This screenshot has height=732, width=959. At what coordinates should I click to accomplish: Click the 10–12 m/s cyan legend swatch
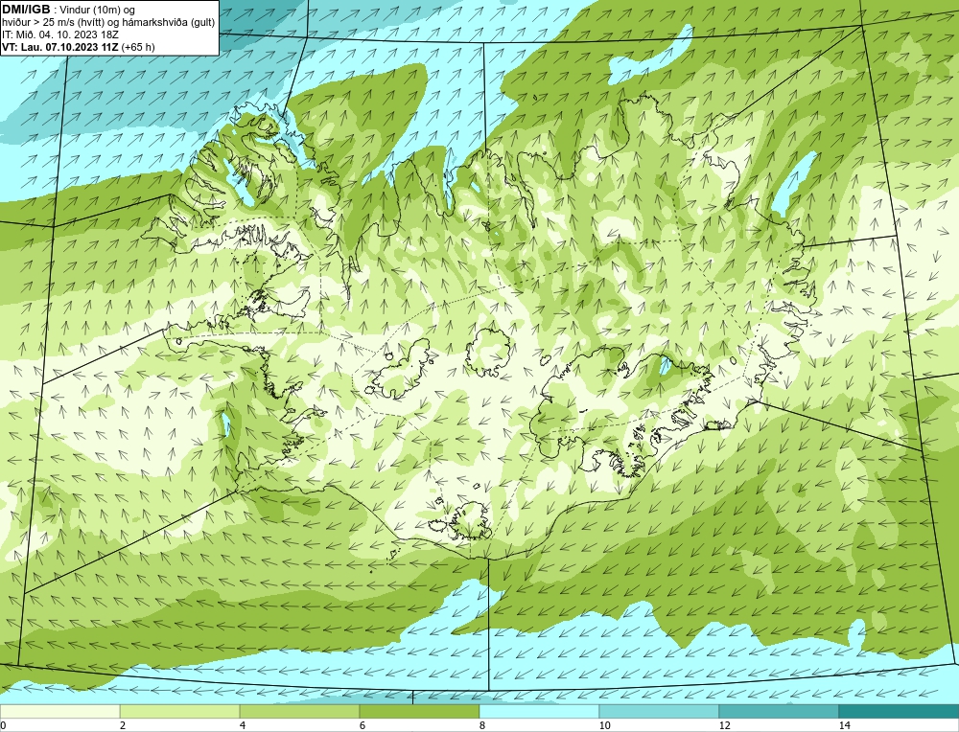point(660,711)
